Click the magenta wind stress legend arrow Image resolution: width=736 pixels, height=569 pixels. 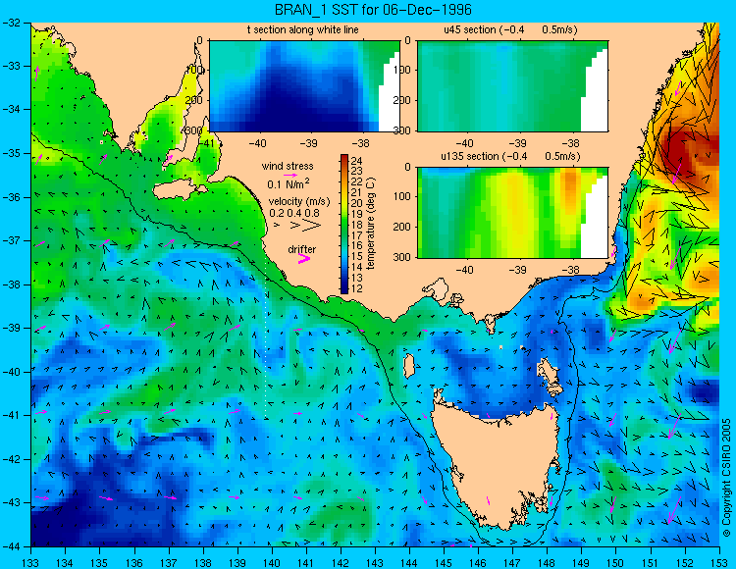point(290,175)
